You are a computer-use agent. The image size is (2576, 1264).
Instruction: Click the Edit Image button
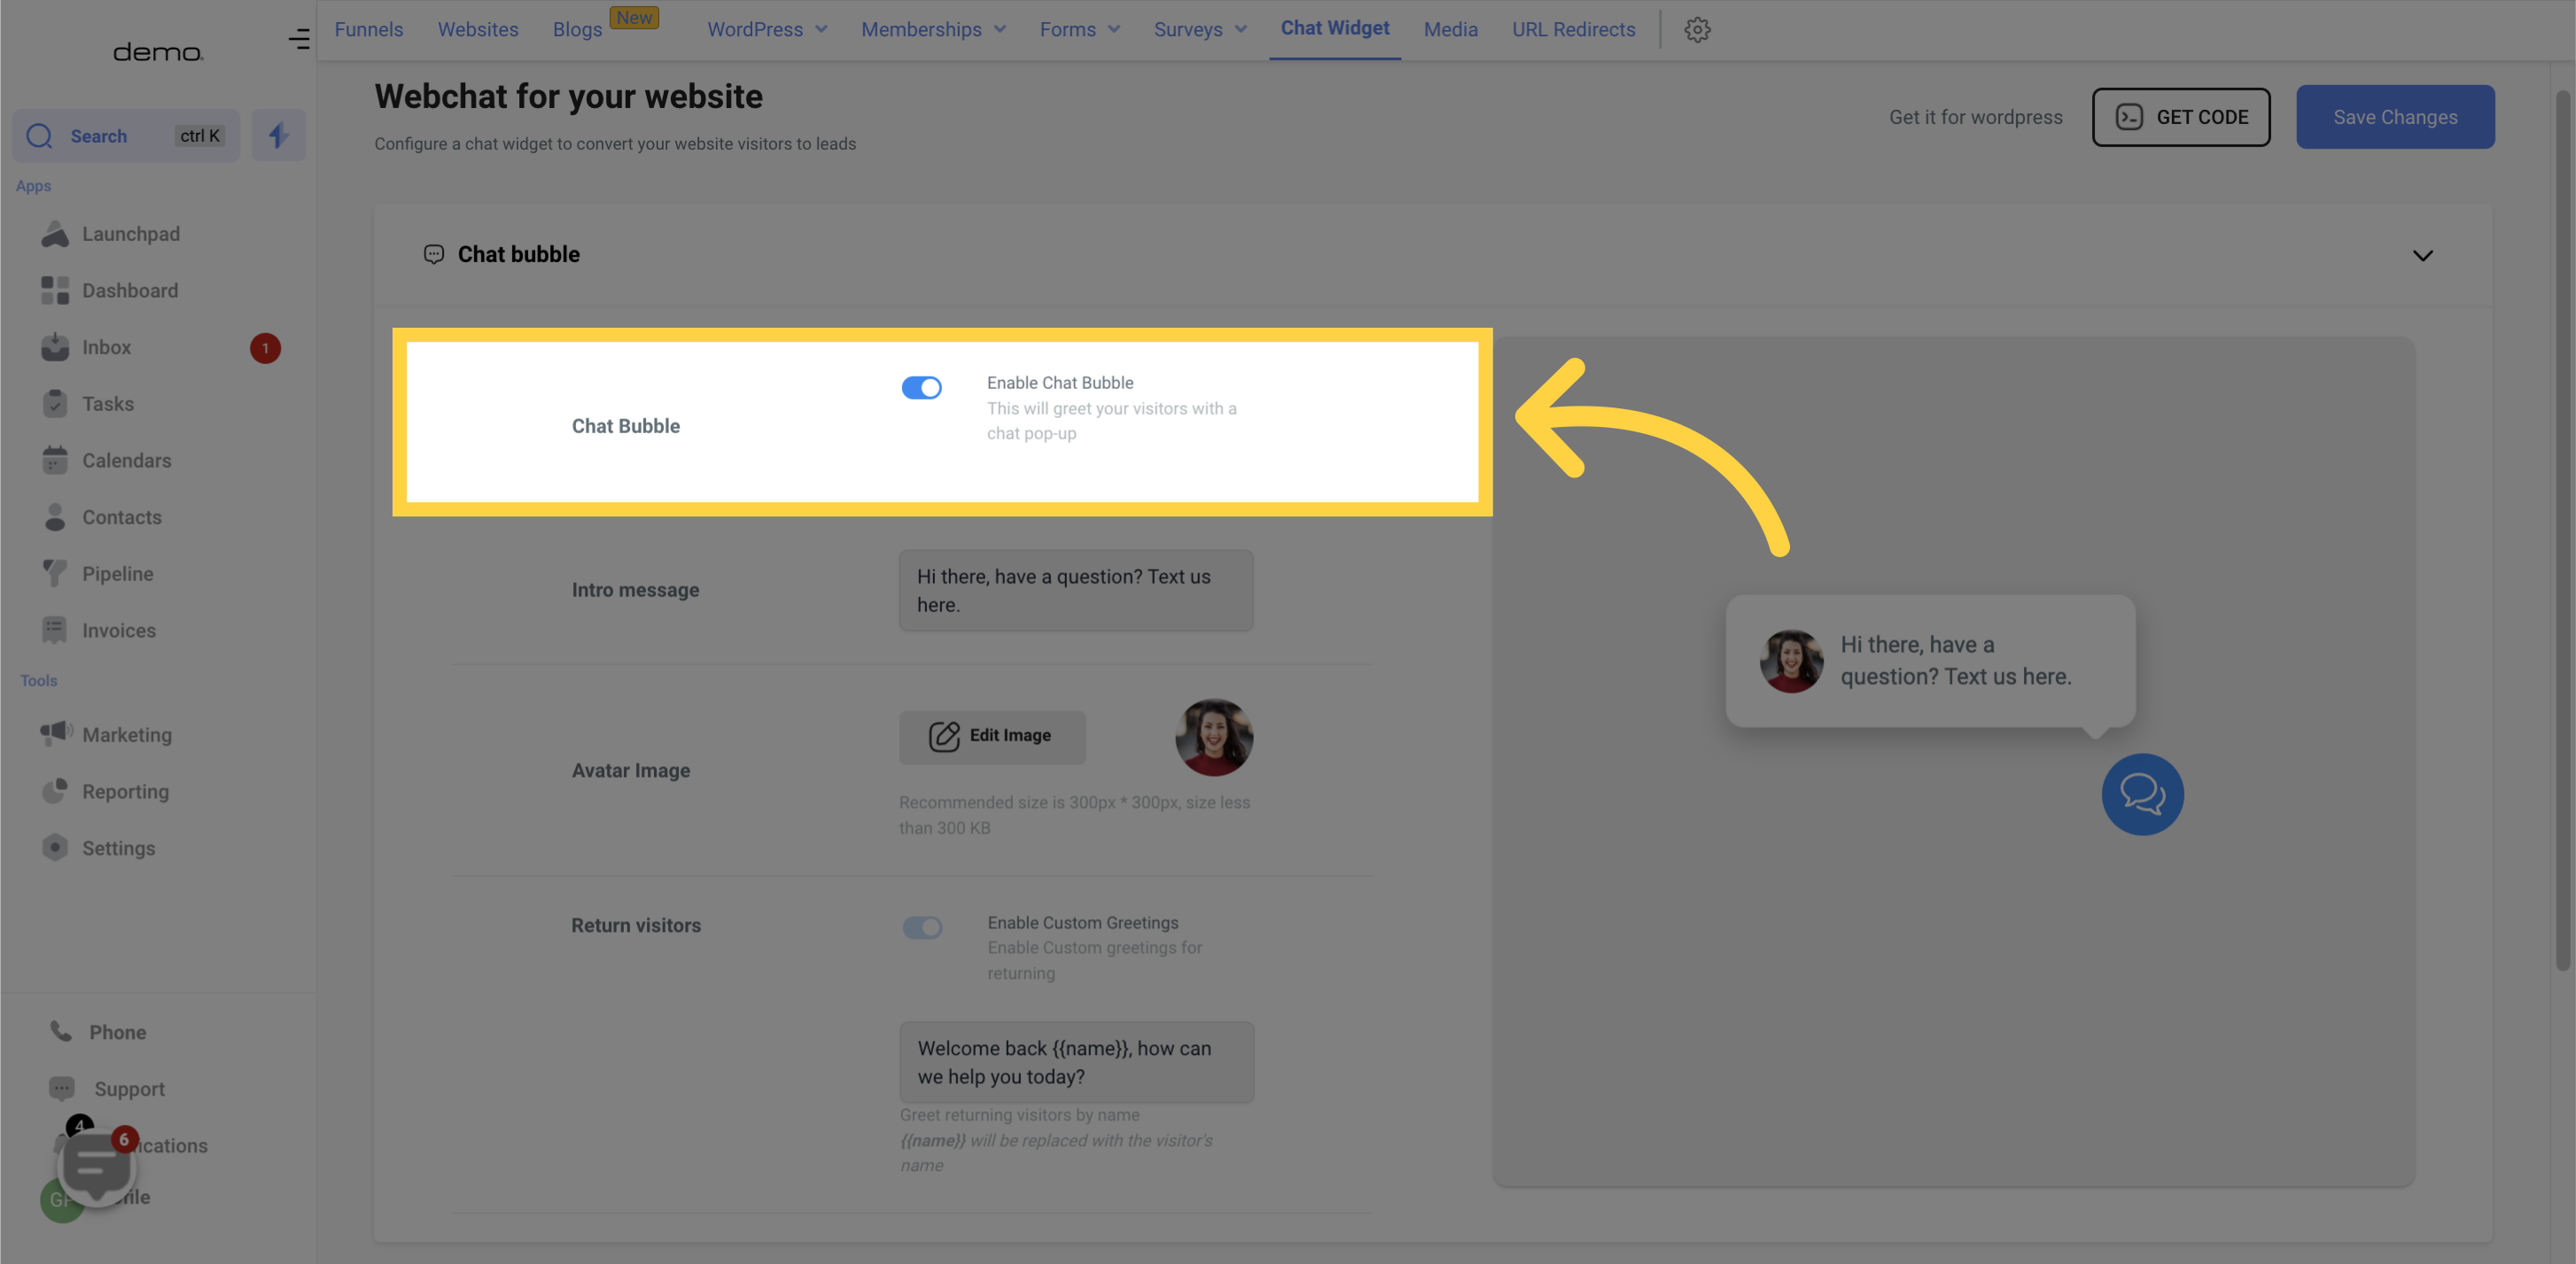pos(992,736)
